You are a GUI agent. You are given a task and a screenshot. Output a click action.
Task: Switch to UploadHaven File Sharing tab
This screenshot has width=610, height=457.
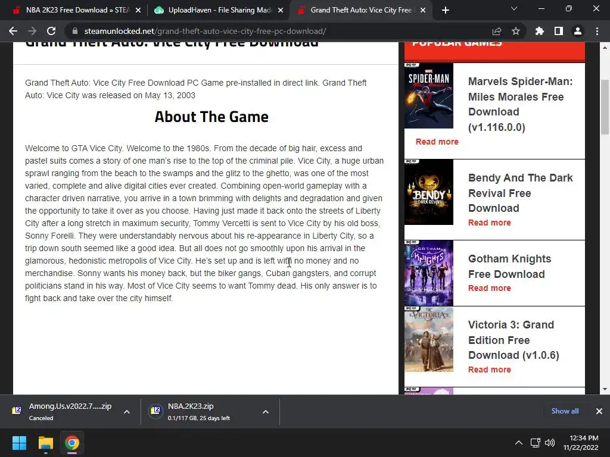pyautogui.click(x=219, y=10)
